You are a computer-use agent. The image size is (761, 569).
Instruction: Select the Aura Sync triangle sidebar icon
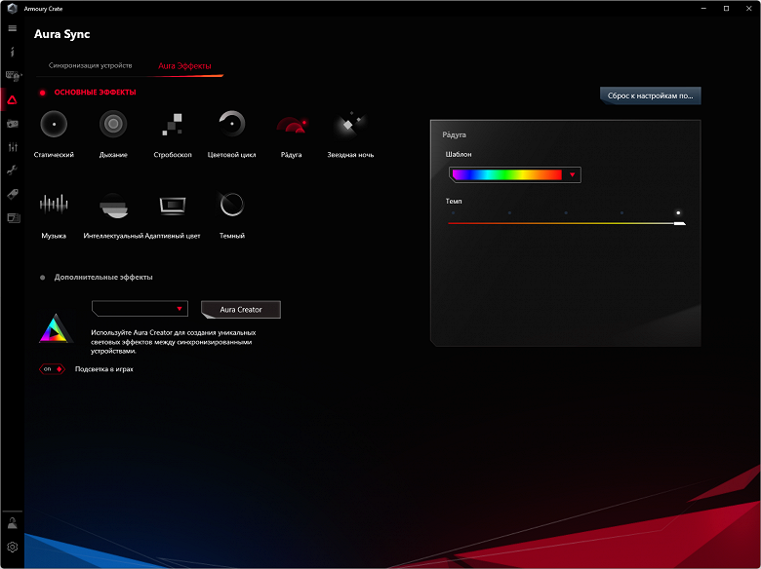[13, 99]
